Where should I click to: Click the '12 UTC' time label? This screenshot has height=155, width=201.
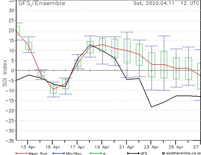190,3
